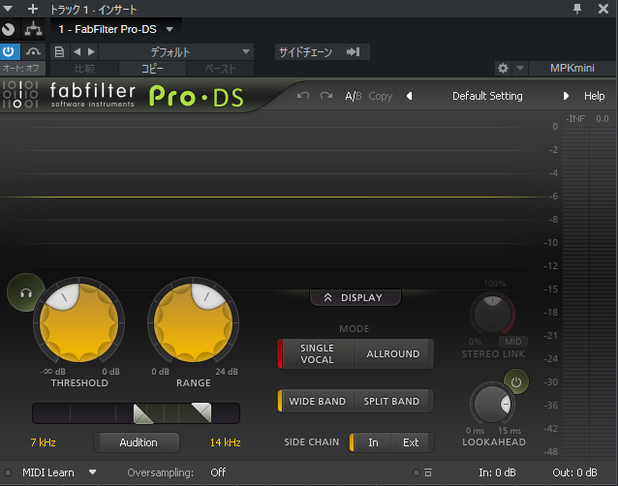Select SINGLE VOCAL mode
The height and width of the screenshot is (486, 618).
(317, 353)
